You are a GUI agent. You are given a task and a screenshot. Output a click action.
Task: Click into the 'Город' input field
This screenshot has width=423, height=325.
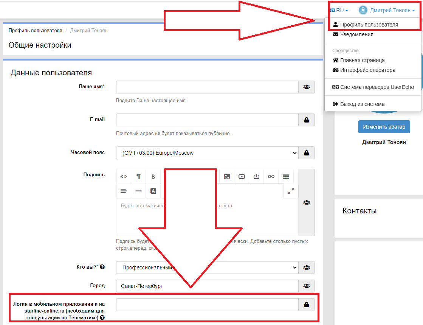click(x=207, y=286)
